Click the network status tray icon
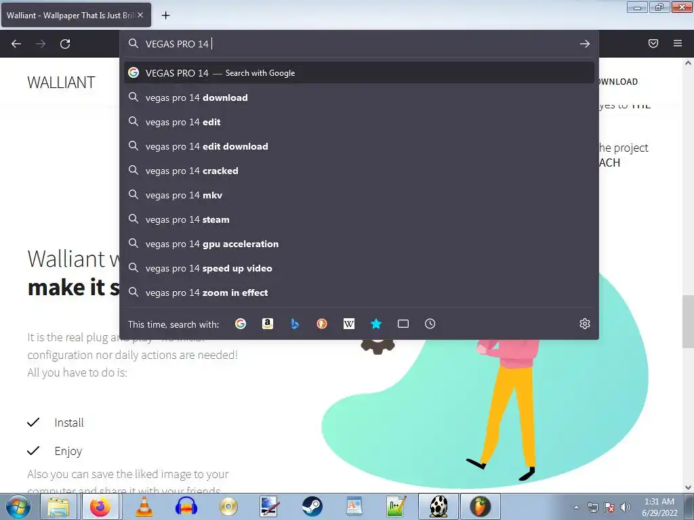This screenshot has width=694, height=520. (x=592, y=508)
